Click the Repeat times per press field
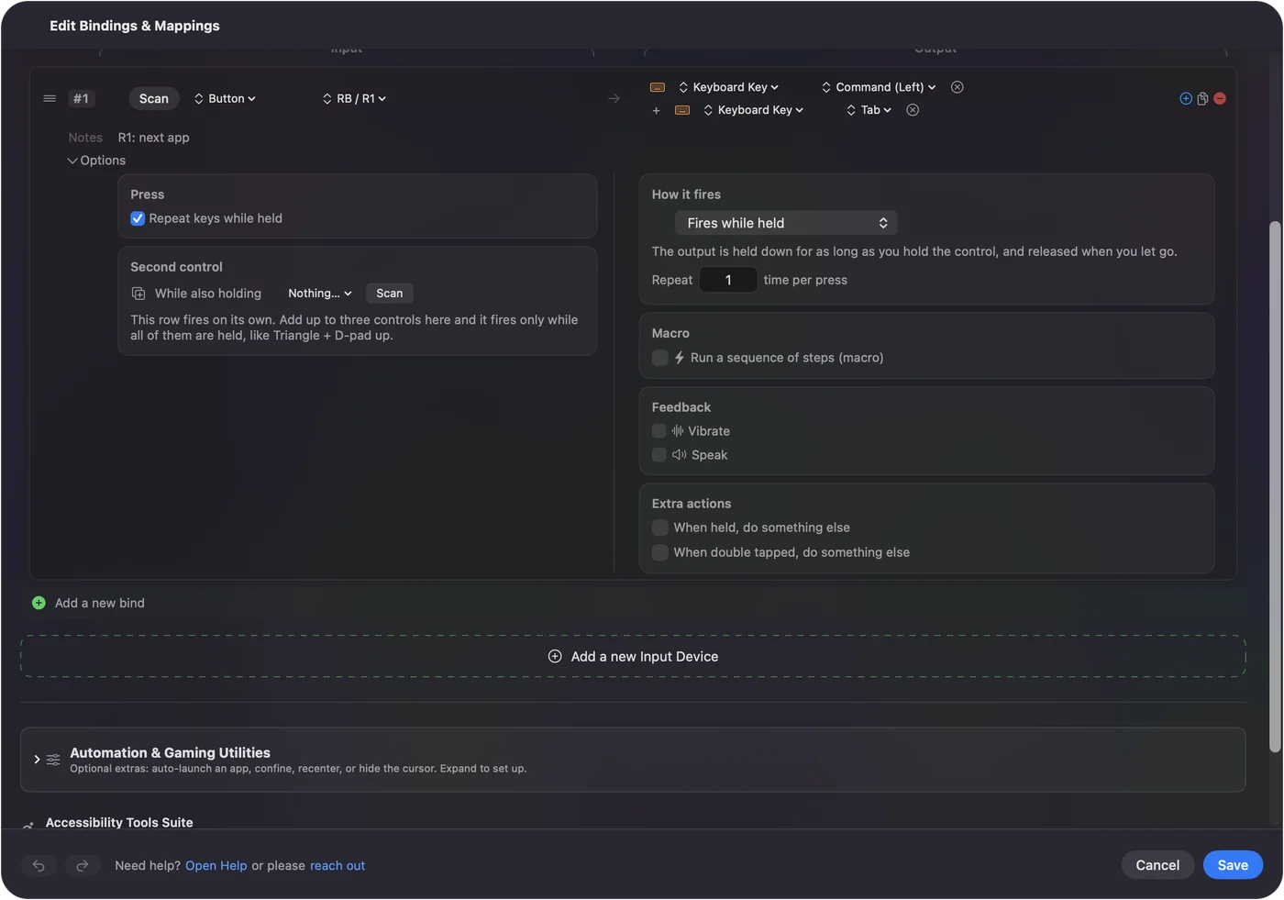The image size is (1284, 900). click(x=728, y=280)
